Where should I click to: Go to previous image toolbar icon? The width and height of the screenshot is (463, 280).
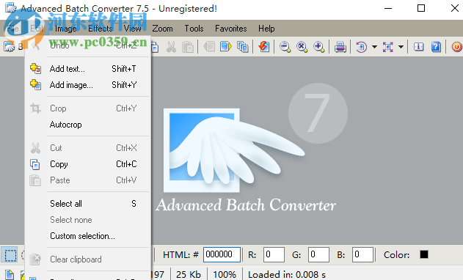click(x=209, y=47)
